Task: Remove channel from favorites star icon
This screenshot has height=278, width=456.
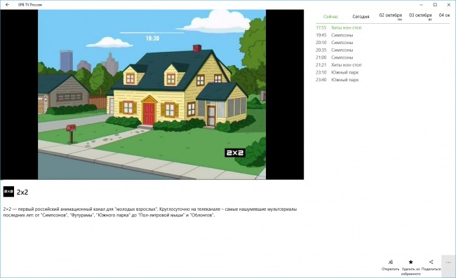Action: 410,262
